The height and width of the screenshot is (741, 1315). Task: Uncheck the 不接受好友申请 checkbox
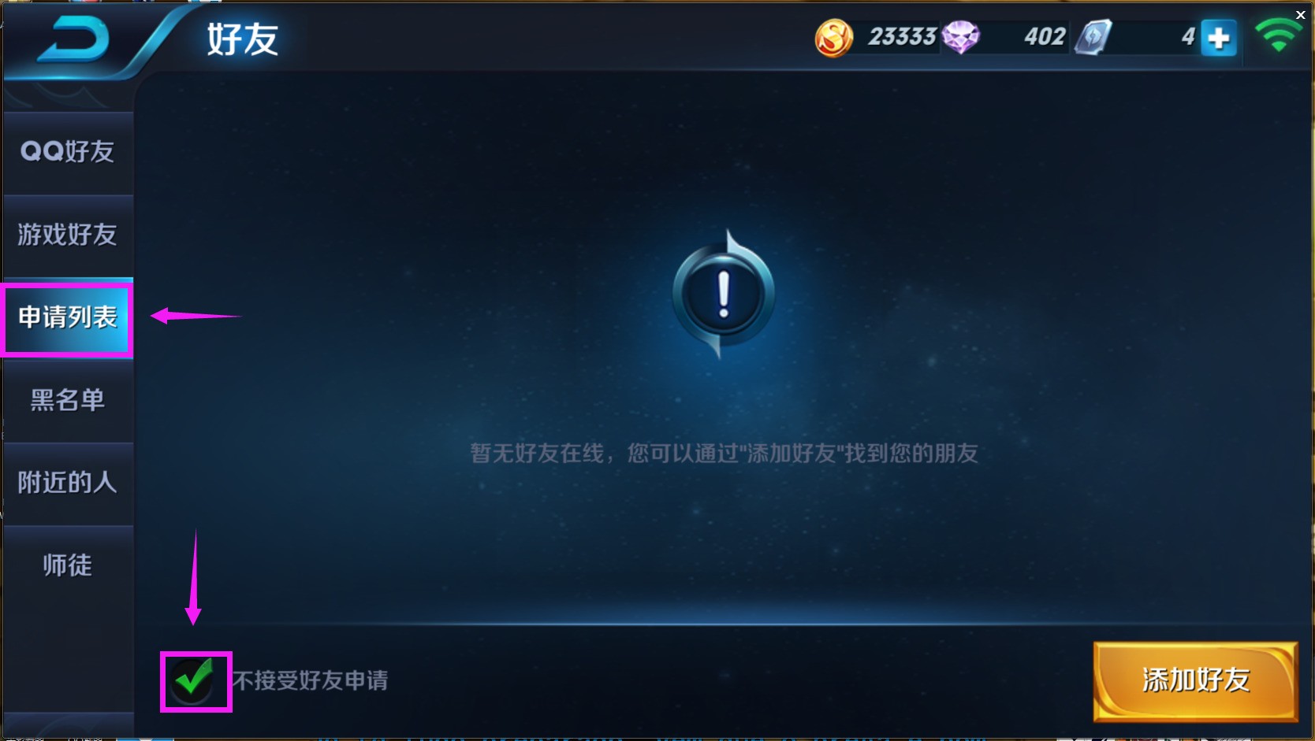click(194, 680)
